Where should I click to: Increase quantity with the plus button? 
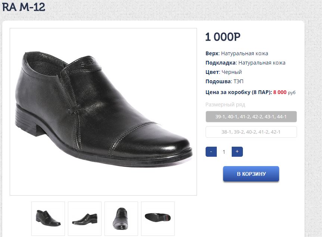coord(237,152)
